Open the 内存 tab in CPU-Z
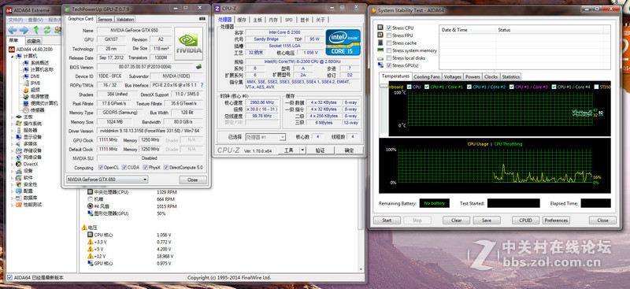The height and width of the screenshot is (289, 630). tap(273, 20)
